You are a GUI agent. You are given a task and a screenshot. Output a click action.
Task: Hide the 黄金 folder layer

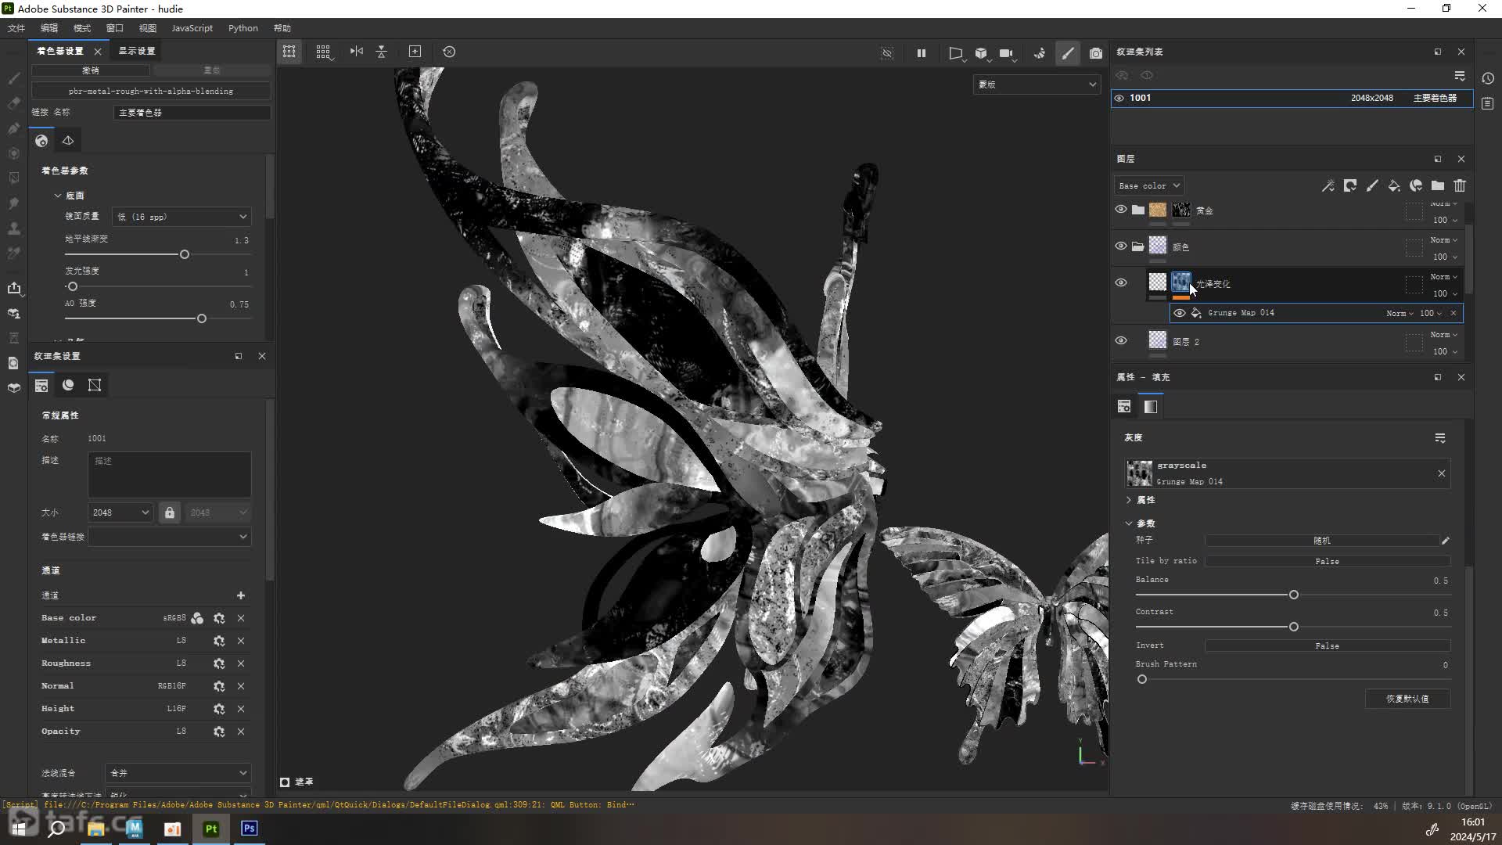[1121, 210]
